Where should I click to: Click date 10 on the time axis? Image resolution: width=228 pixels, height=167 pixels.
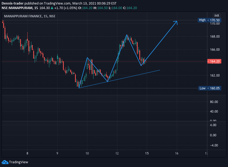pos(87,153)
